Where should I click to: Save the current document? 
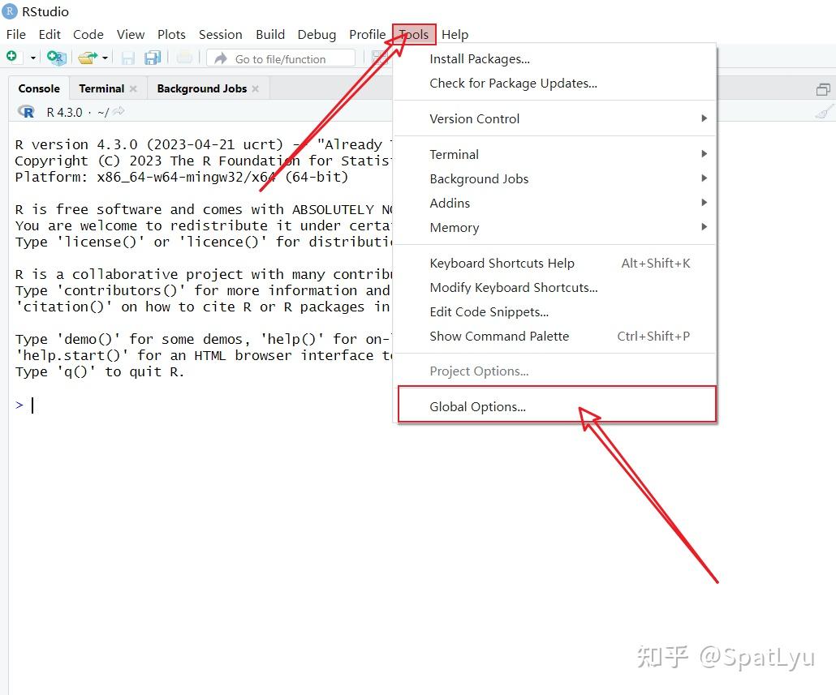tap(128, 58)
